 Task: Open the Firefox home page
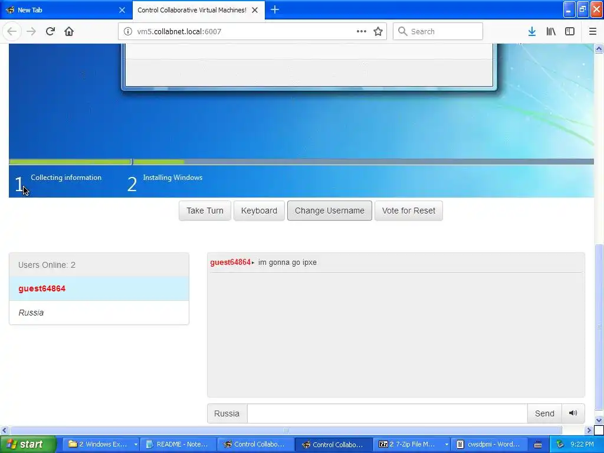point(69,31)
